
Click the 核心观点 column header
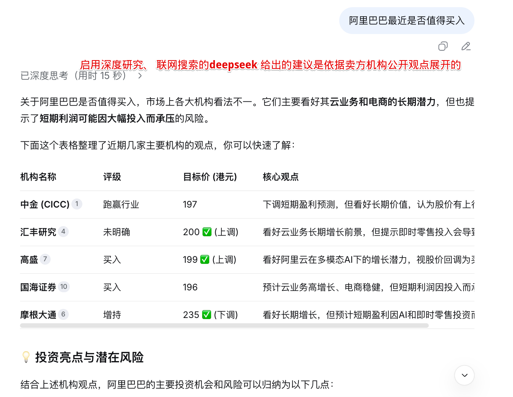(x=281, y=177)
